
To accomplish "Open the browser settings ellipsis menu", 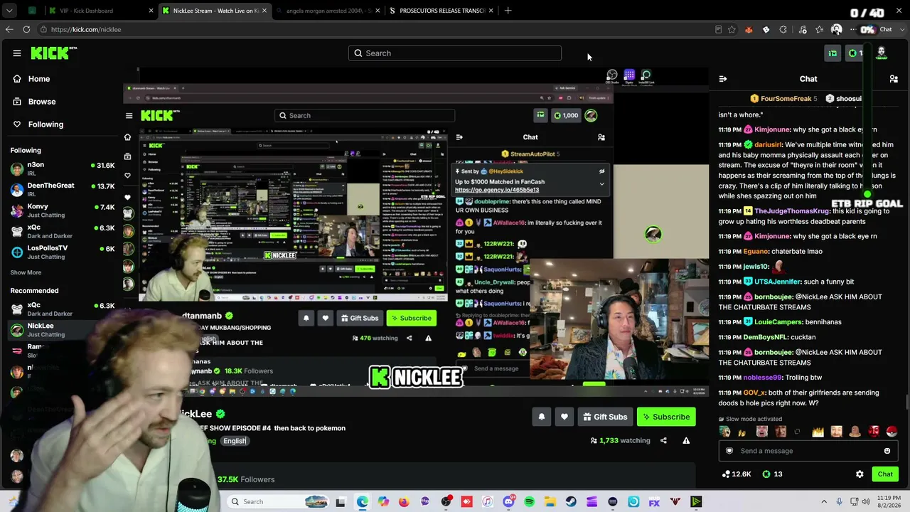I will [x=852, y=30].
